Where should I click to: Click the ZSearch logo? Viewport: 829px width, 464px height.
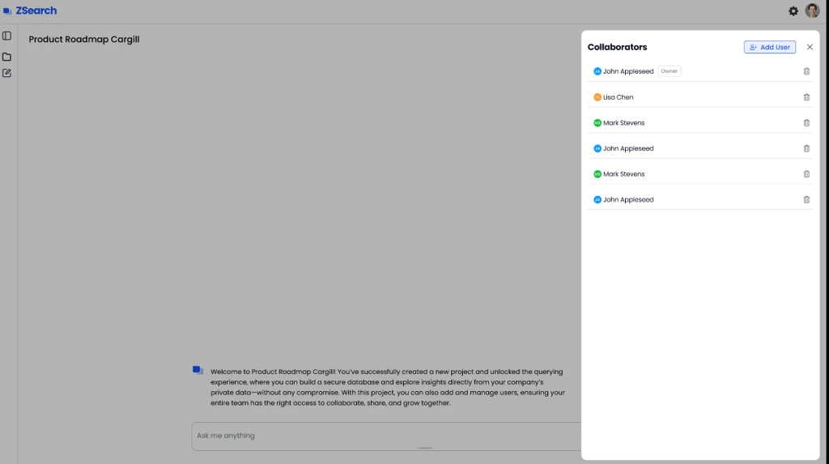(30, 11)
